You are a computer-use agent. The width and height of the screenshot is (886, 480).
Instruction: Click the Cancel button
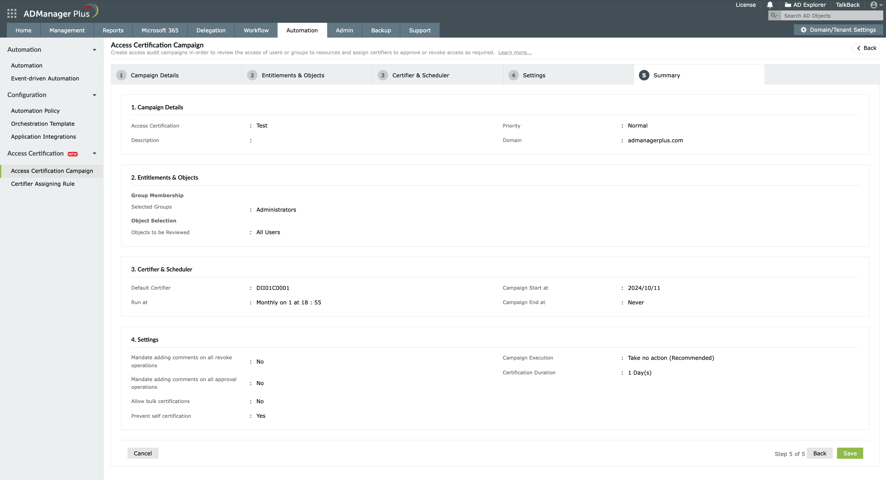coord(142,453)
